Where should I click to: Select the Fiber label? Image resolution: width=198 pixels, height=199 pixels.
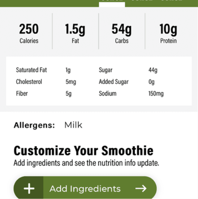tap(22, 93)
